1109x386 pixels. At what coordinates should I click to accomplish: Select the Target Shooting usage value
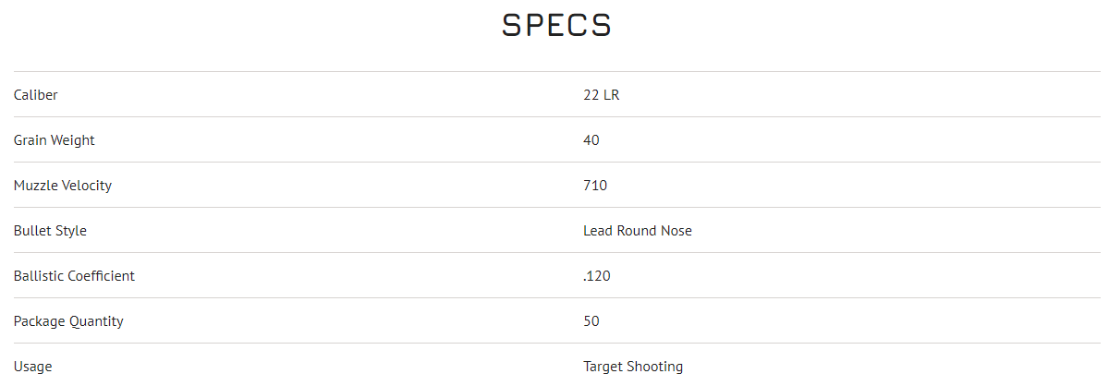click(x=633, y=367)
